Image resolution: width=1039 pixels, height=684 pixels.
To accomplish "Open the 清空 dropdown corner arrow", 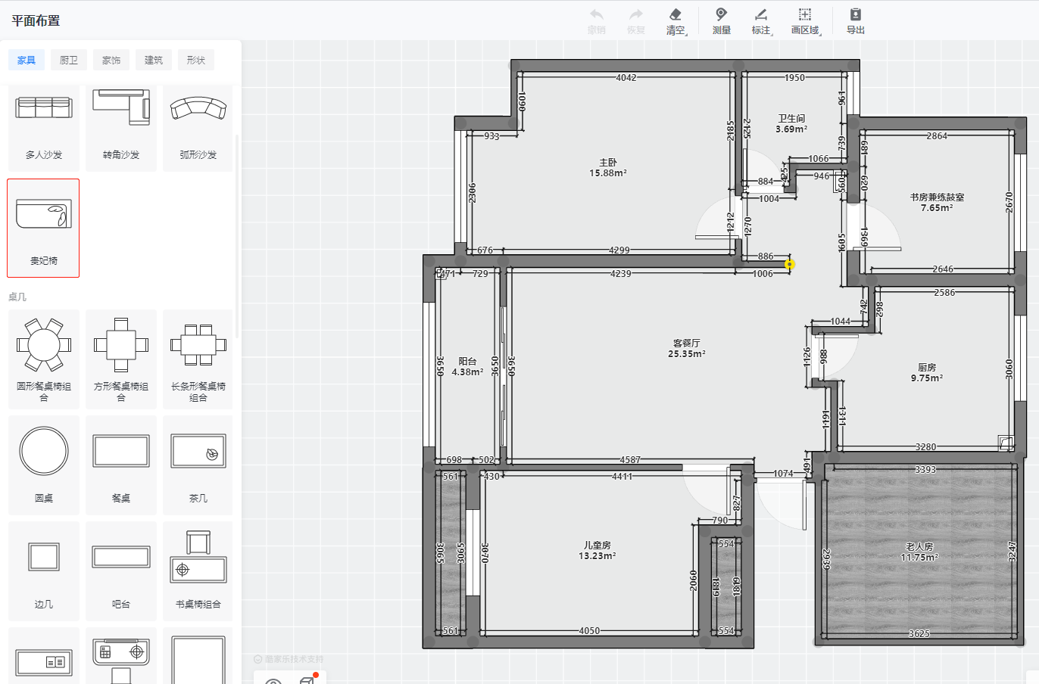I will coord(687,34).
